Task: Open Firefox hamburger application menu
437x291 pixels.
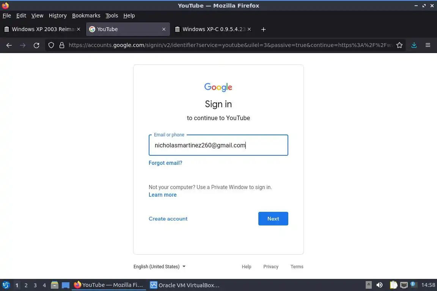Action: (428, 45)
